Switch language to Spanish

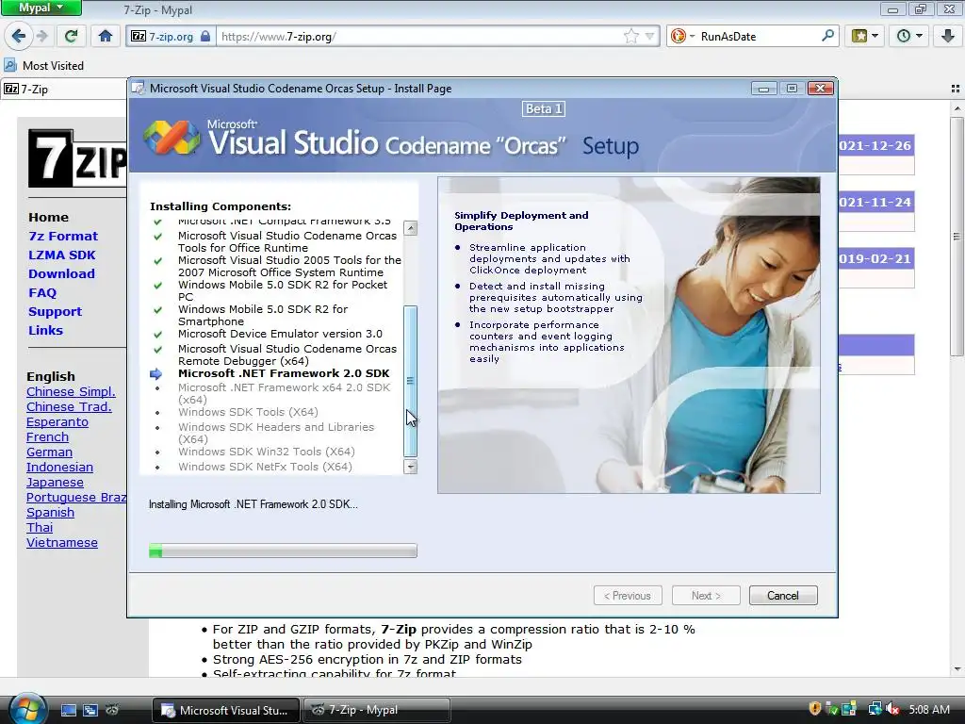(51, 512)
